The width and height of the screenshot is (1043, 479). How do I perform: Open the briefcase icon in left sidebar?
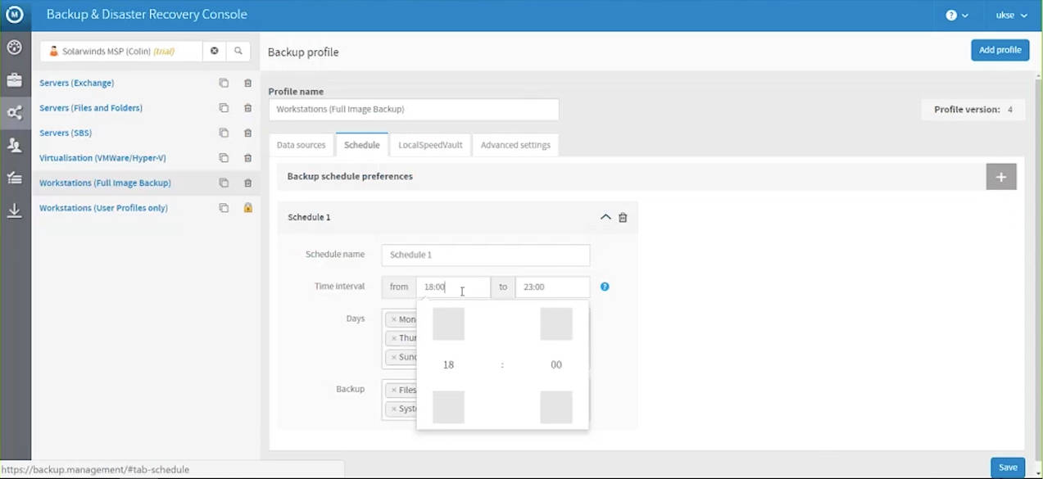(14, 80)
